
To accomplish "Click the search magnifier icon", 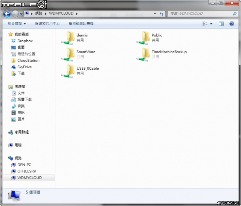I will click(x=235, y=14).
